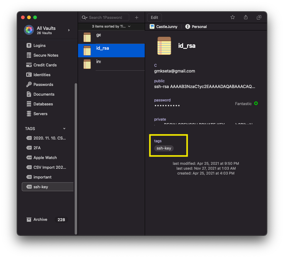Open the items sort order dropdown
Screen dimensions: 284x258
(111, 27)
